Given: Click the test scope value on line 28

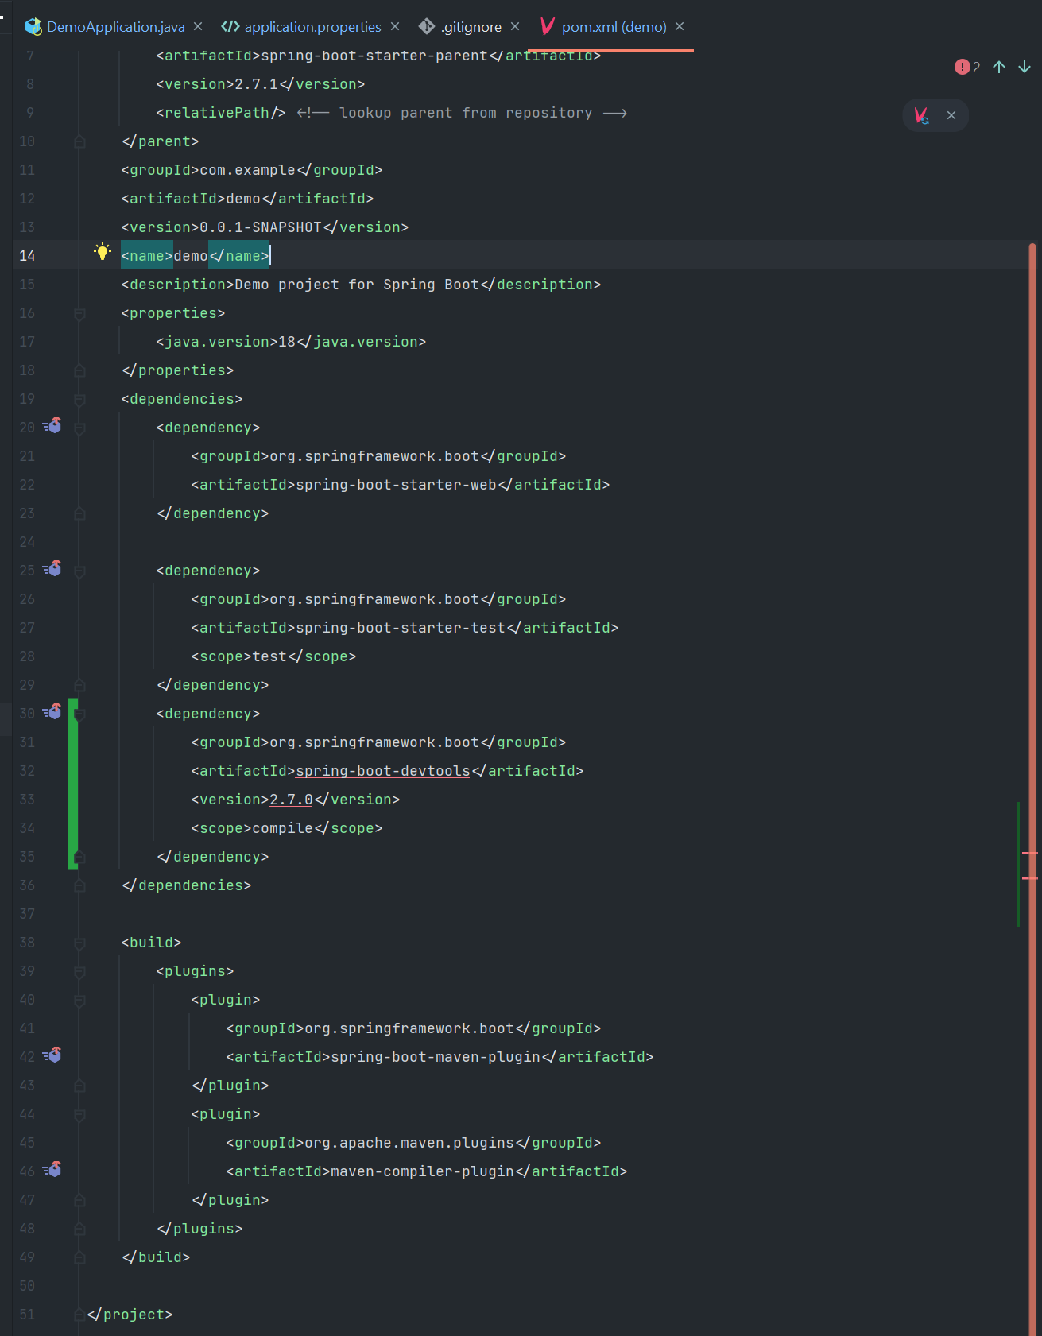Looking at the screenshot, I should tap(269, 656).
